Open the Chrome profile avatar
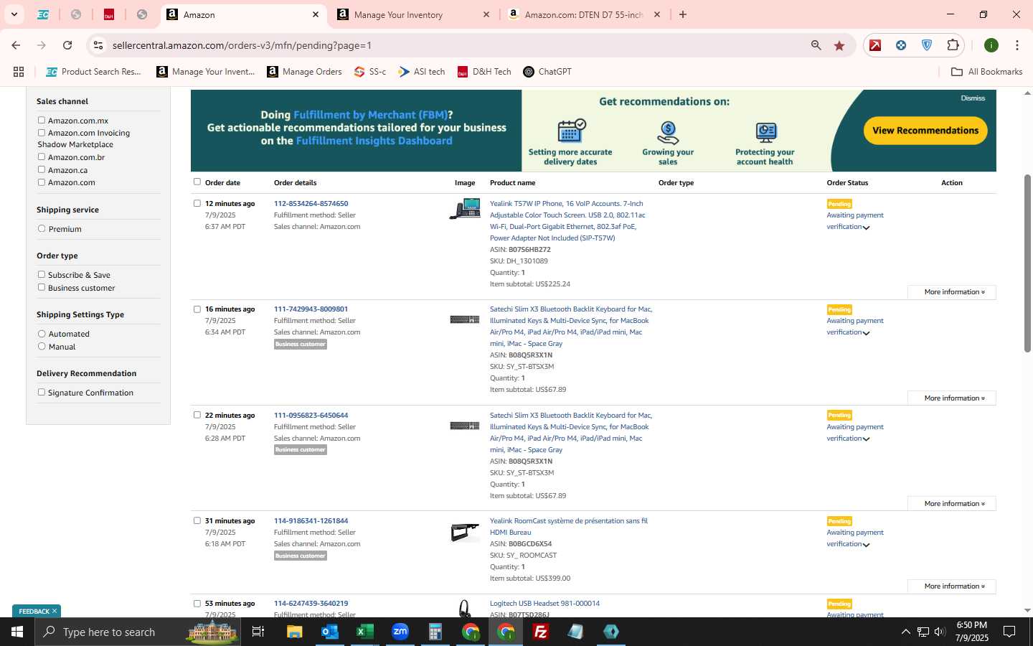 click(x=991, y=45)
